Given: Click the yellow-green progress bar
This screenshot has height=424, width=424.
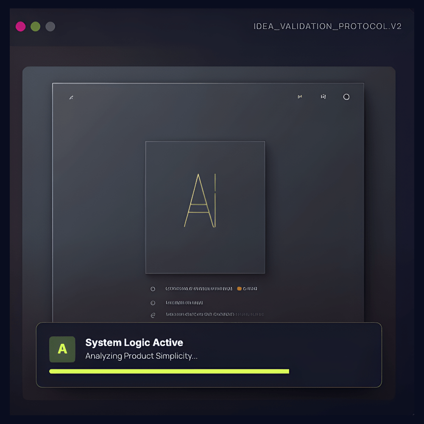Looking at the screenshot, I should [x=169, y=371].
